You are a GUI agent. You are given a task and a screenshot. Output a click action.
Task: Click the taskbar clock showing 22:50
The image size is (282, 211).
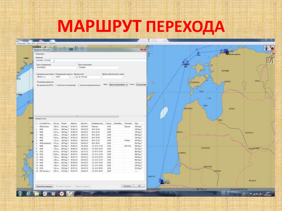(268, 194)
